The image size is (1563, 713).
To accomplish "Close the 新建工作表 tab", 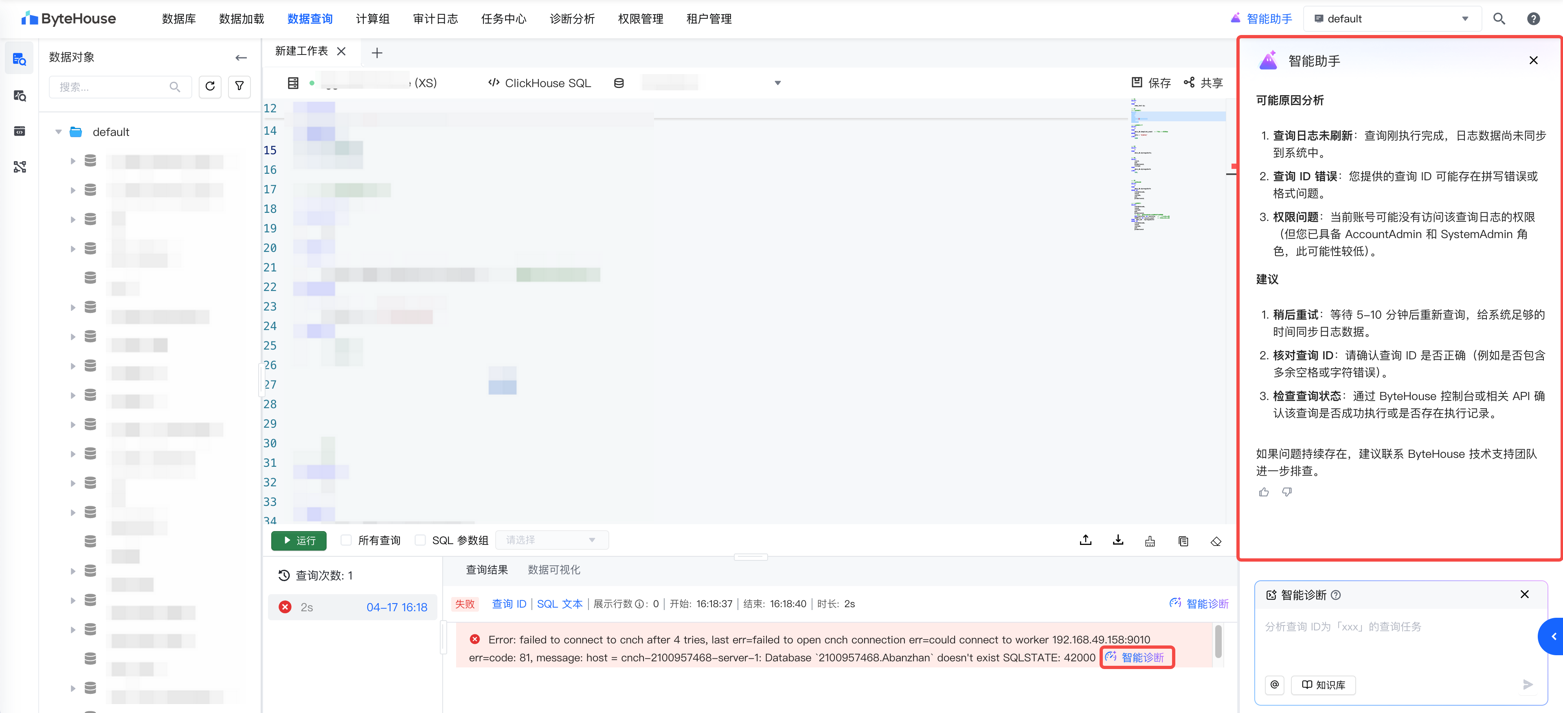I will coord(342,52).
